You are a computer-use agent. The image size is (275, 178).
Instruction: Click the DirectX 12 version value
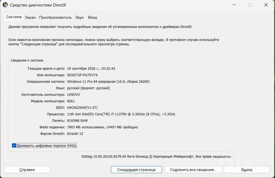tap(75, 133)
